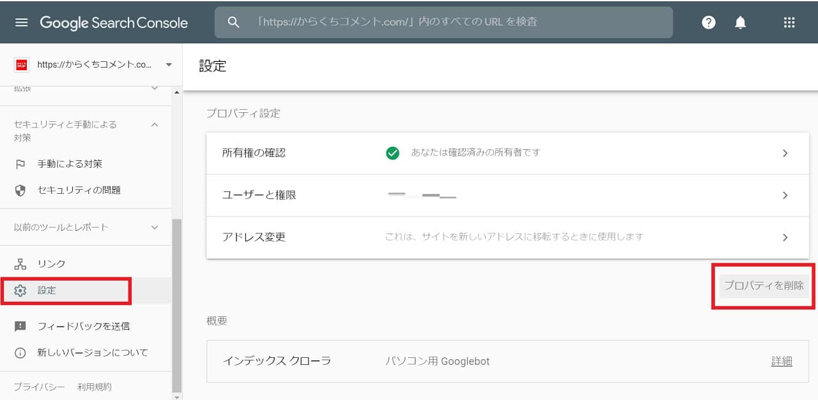Open the property selector dropdown
The image size is (818, 400).
coord(169,64)
